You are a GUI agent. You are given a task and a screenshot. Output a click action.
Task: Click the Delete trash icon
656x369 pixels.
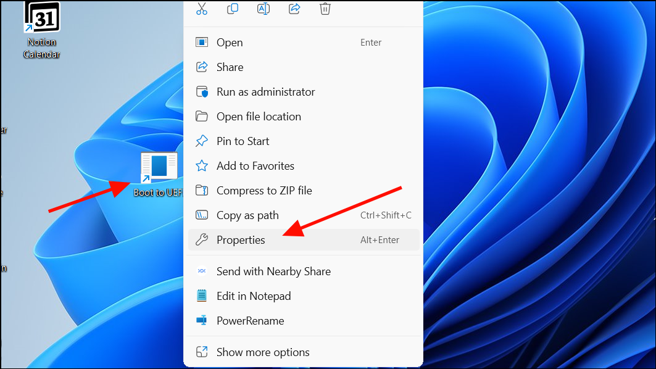tap(325, 9)
